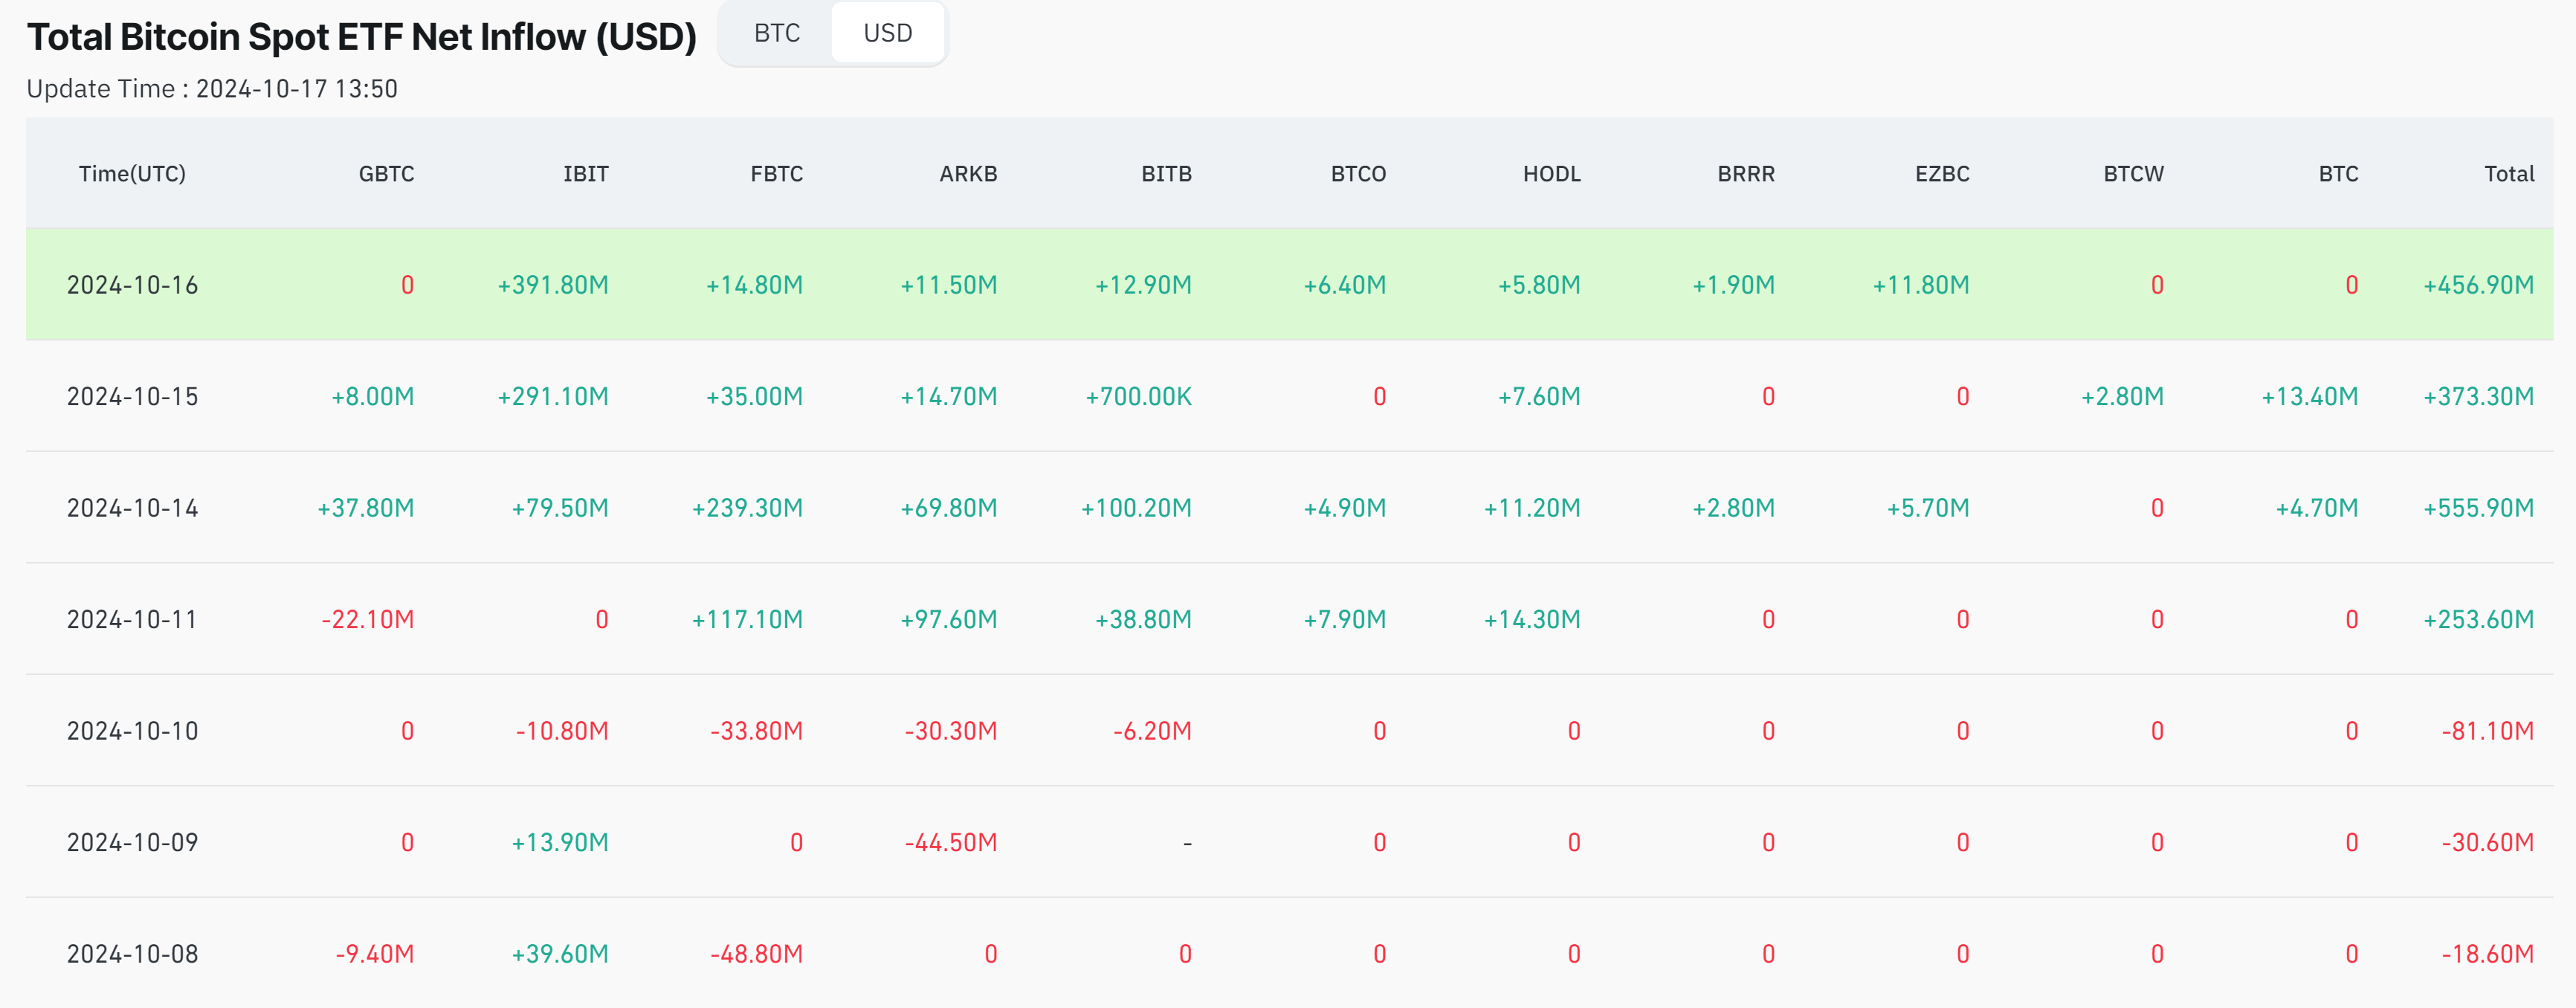Click FBTC value -48.80M
This screenshot has height=1008, width=2576.
756,954
